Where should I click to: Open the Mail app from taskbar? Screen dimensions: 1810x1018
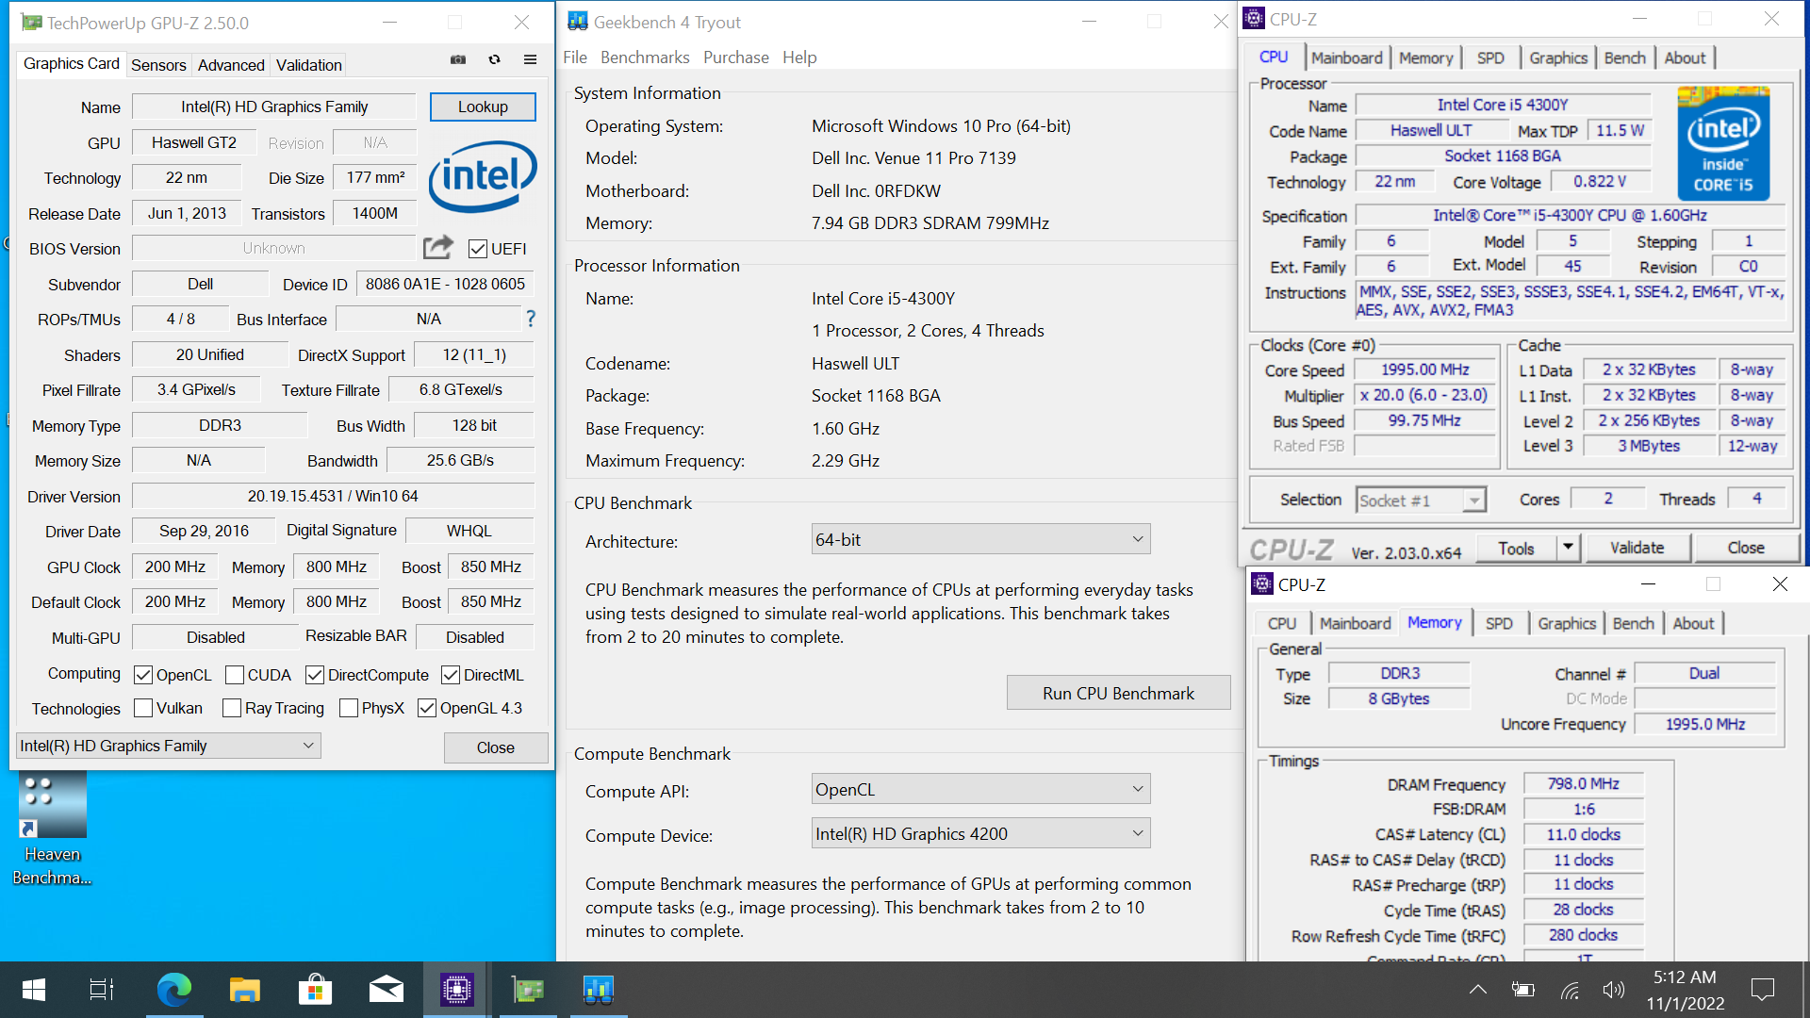pyautogui.click(x=386, y=990)
